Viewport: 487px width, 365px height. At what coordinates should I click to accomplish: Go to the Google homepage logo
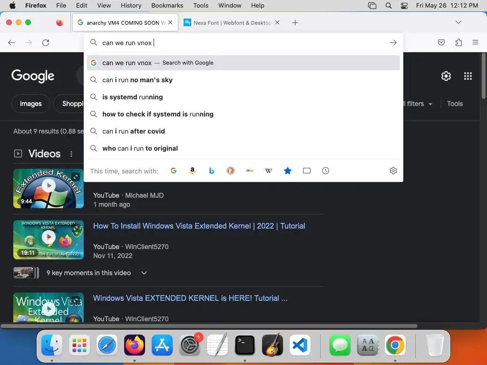point(33,76)
